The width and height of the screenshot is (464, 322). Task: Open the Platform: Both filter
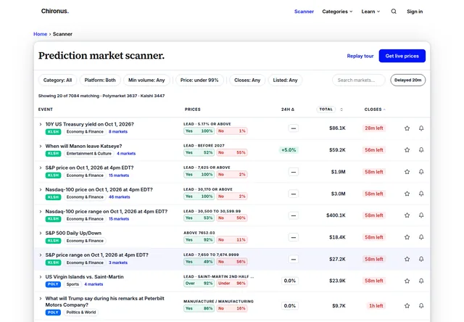[x=100, y=80]
